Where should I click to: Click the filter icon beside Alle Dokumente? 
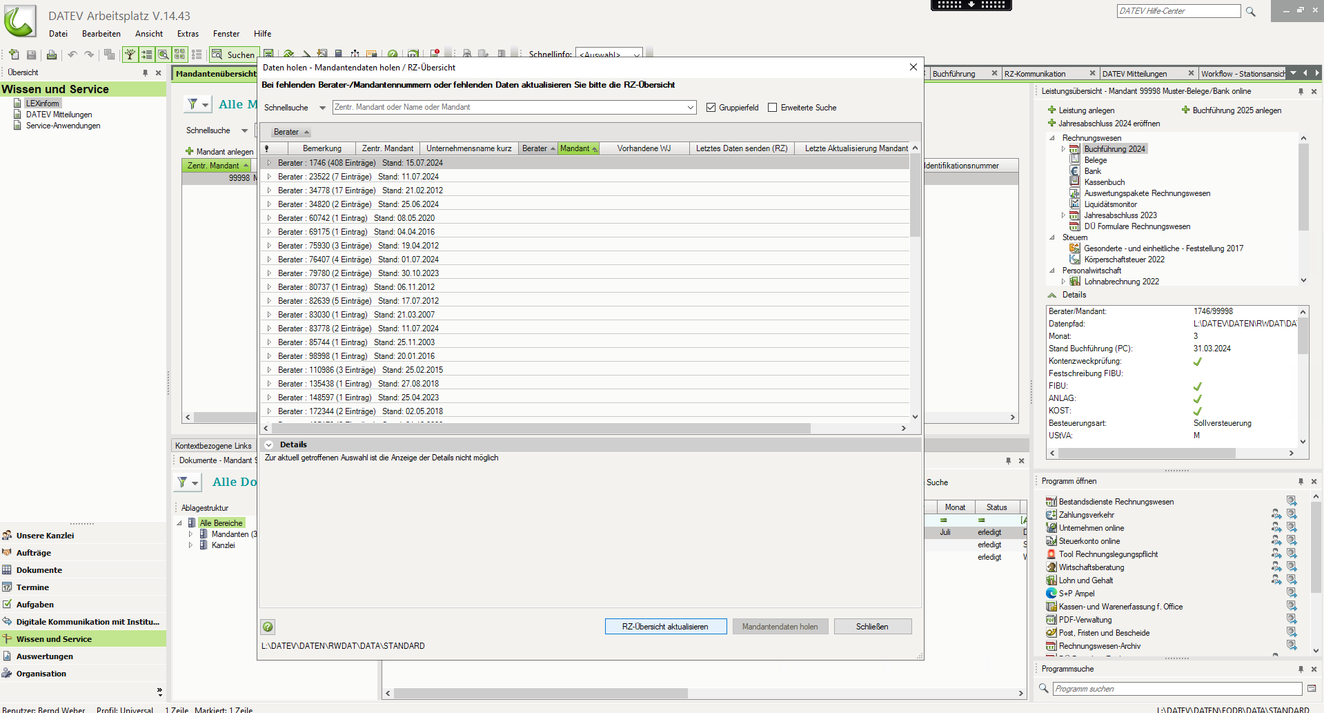point(183,482)
